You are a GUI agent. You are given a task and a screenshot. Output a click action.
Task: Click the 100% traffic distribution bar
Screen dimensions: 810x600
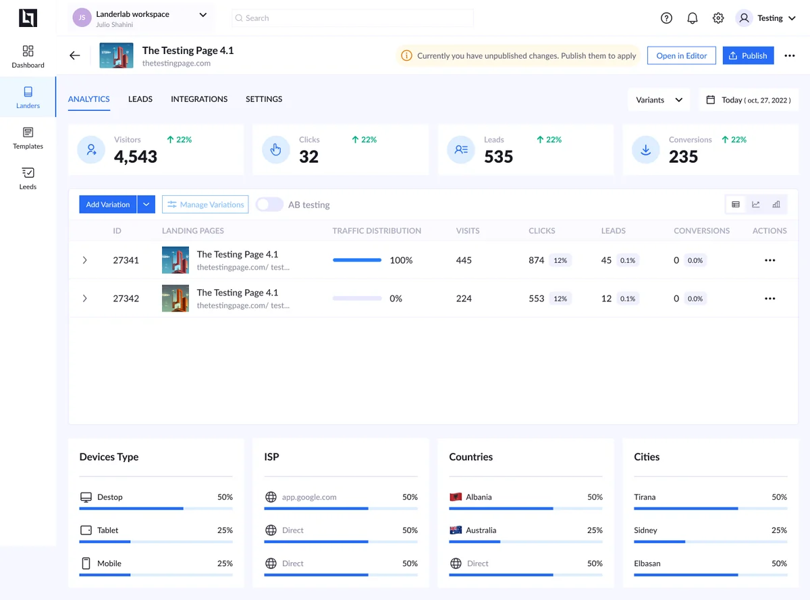357,260
